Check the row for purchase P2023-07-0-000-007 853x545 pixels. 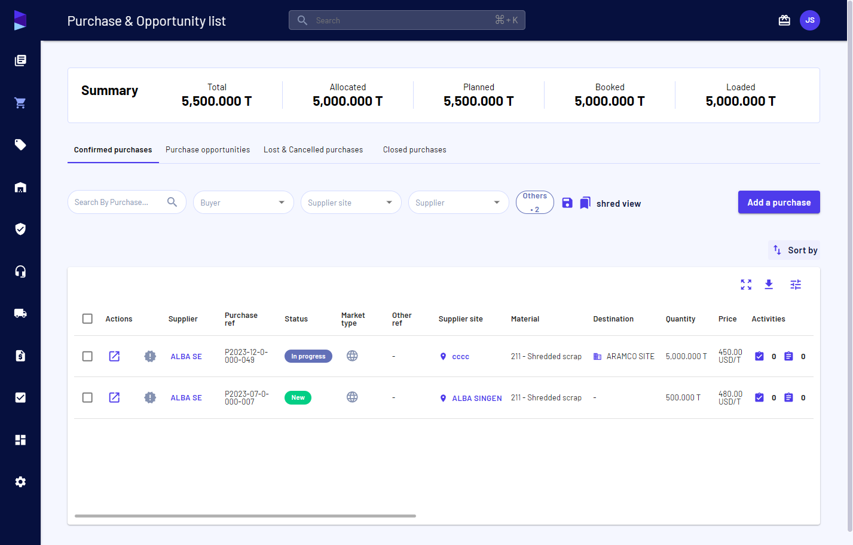point(87,397)
